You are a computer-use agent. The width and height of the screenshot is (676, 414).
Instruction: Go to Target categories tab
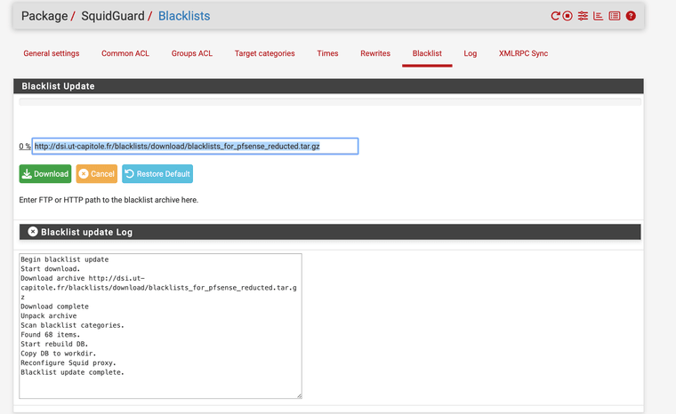(x=265, y=53)
